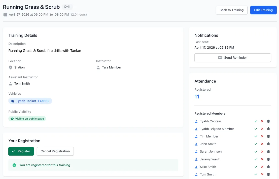
Task: Delete John Smith's registration with trash icon
Action: point(268,144)
